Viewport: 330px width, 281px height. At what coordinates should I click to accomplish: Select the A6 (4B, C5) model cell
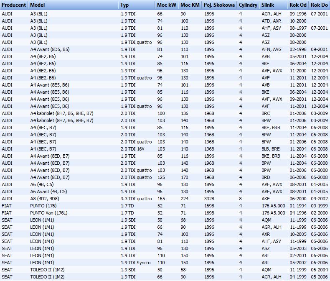coord(42,184)
